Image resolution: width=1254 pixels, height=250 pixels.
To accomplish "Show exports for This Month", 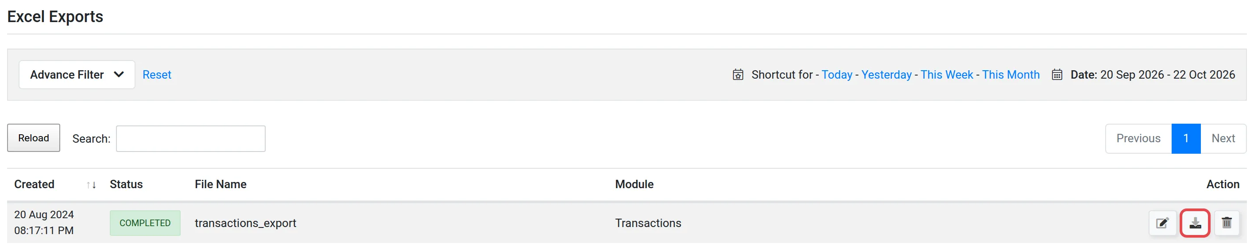I will pyautogui.click(x=1010, y=75).
